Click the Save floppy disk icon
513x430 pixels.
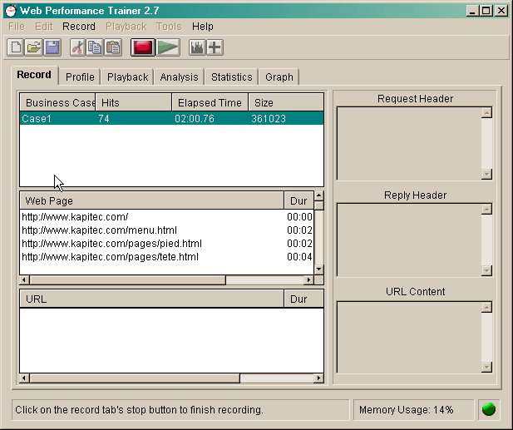pyautogui.click(x=52, y=47)
